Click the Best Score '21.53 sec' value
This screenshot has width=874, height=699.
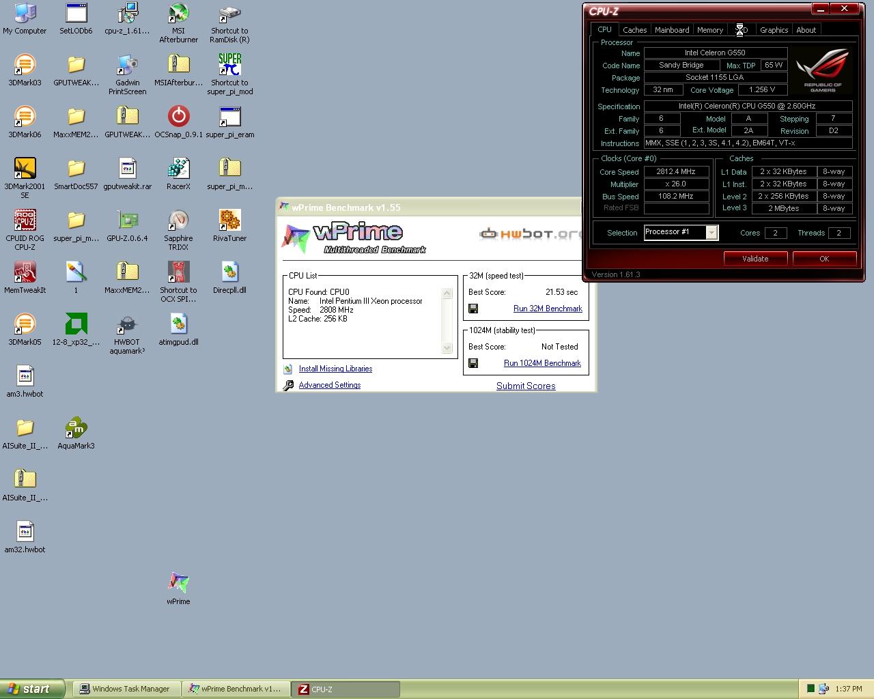pos(561,292)
